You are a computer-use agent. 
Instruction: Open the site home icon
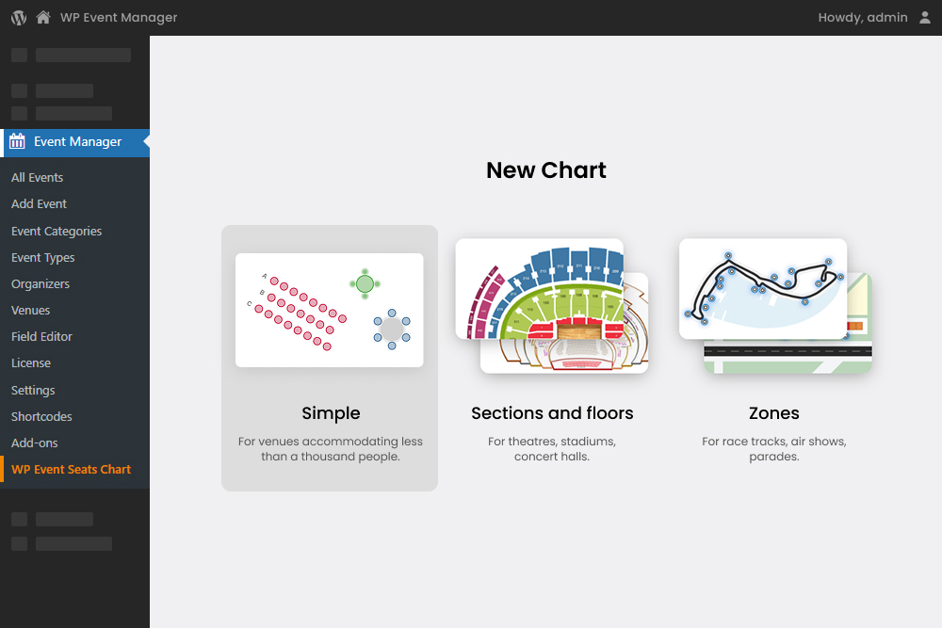pos(41,17)
